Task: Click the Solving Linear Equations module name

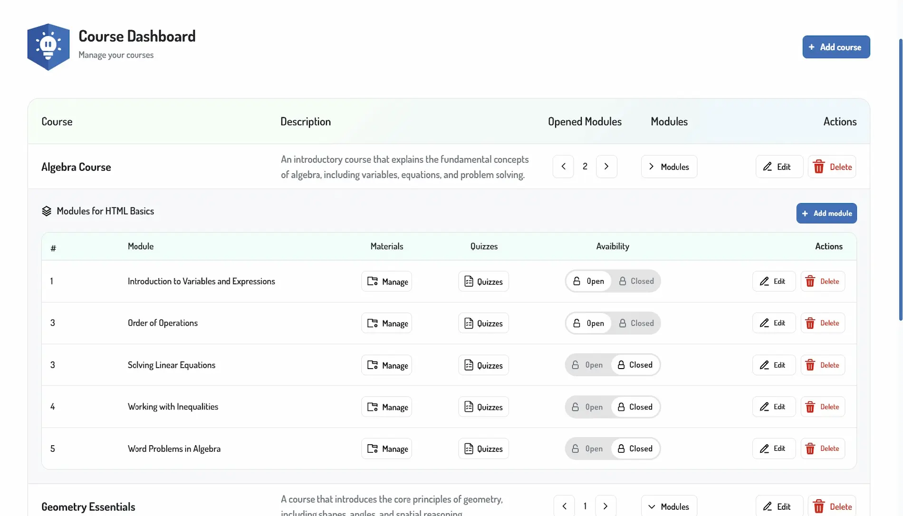Action: tap(172, 365)
